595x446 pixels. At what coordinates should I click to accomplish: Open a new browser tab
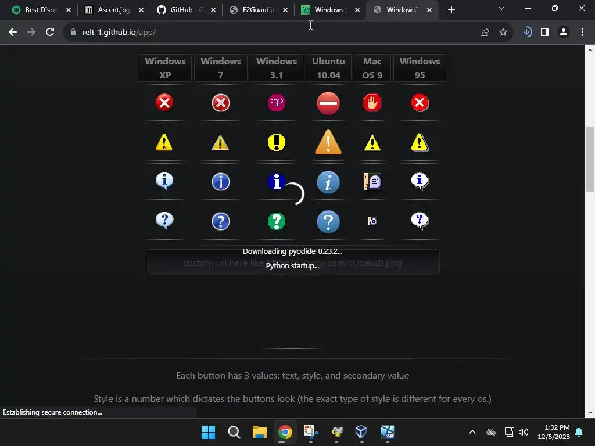pyautogui.click(x=451, y=10)
